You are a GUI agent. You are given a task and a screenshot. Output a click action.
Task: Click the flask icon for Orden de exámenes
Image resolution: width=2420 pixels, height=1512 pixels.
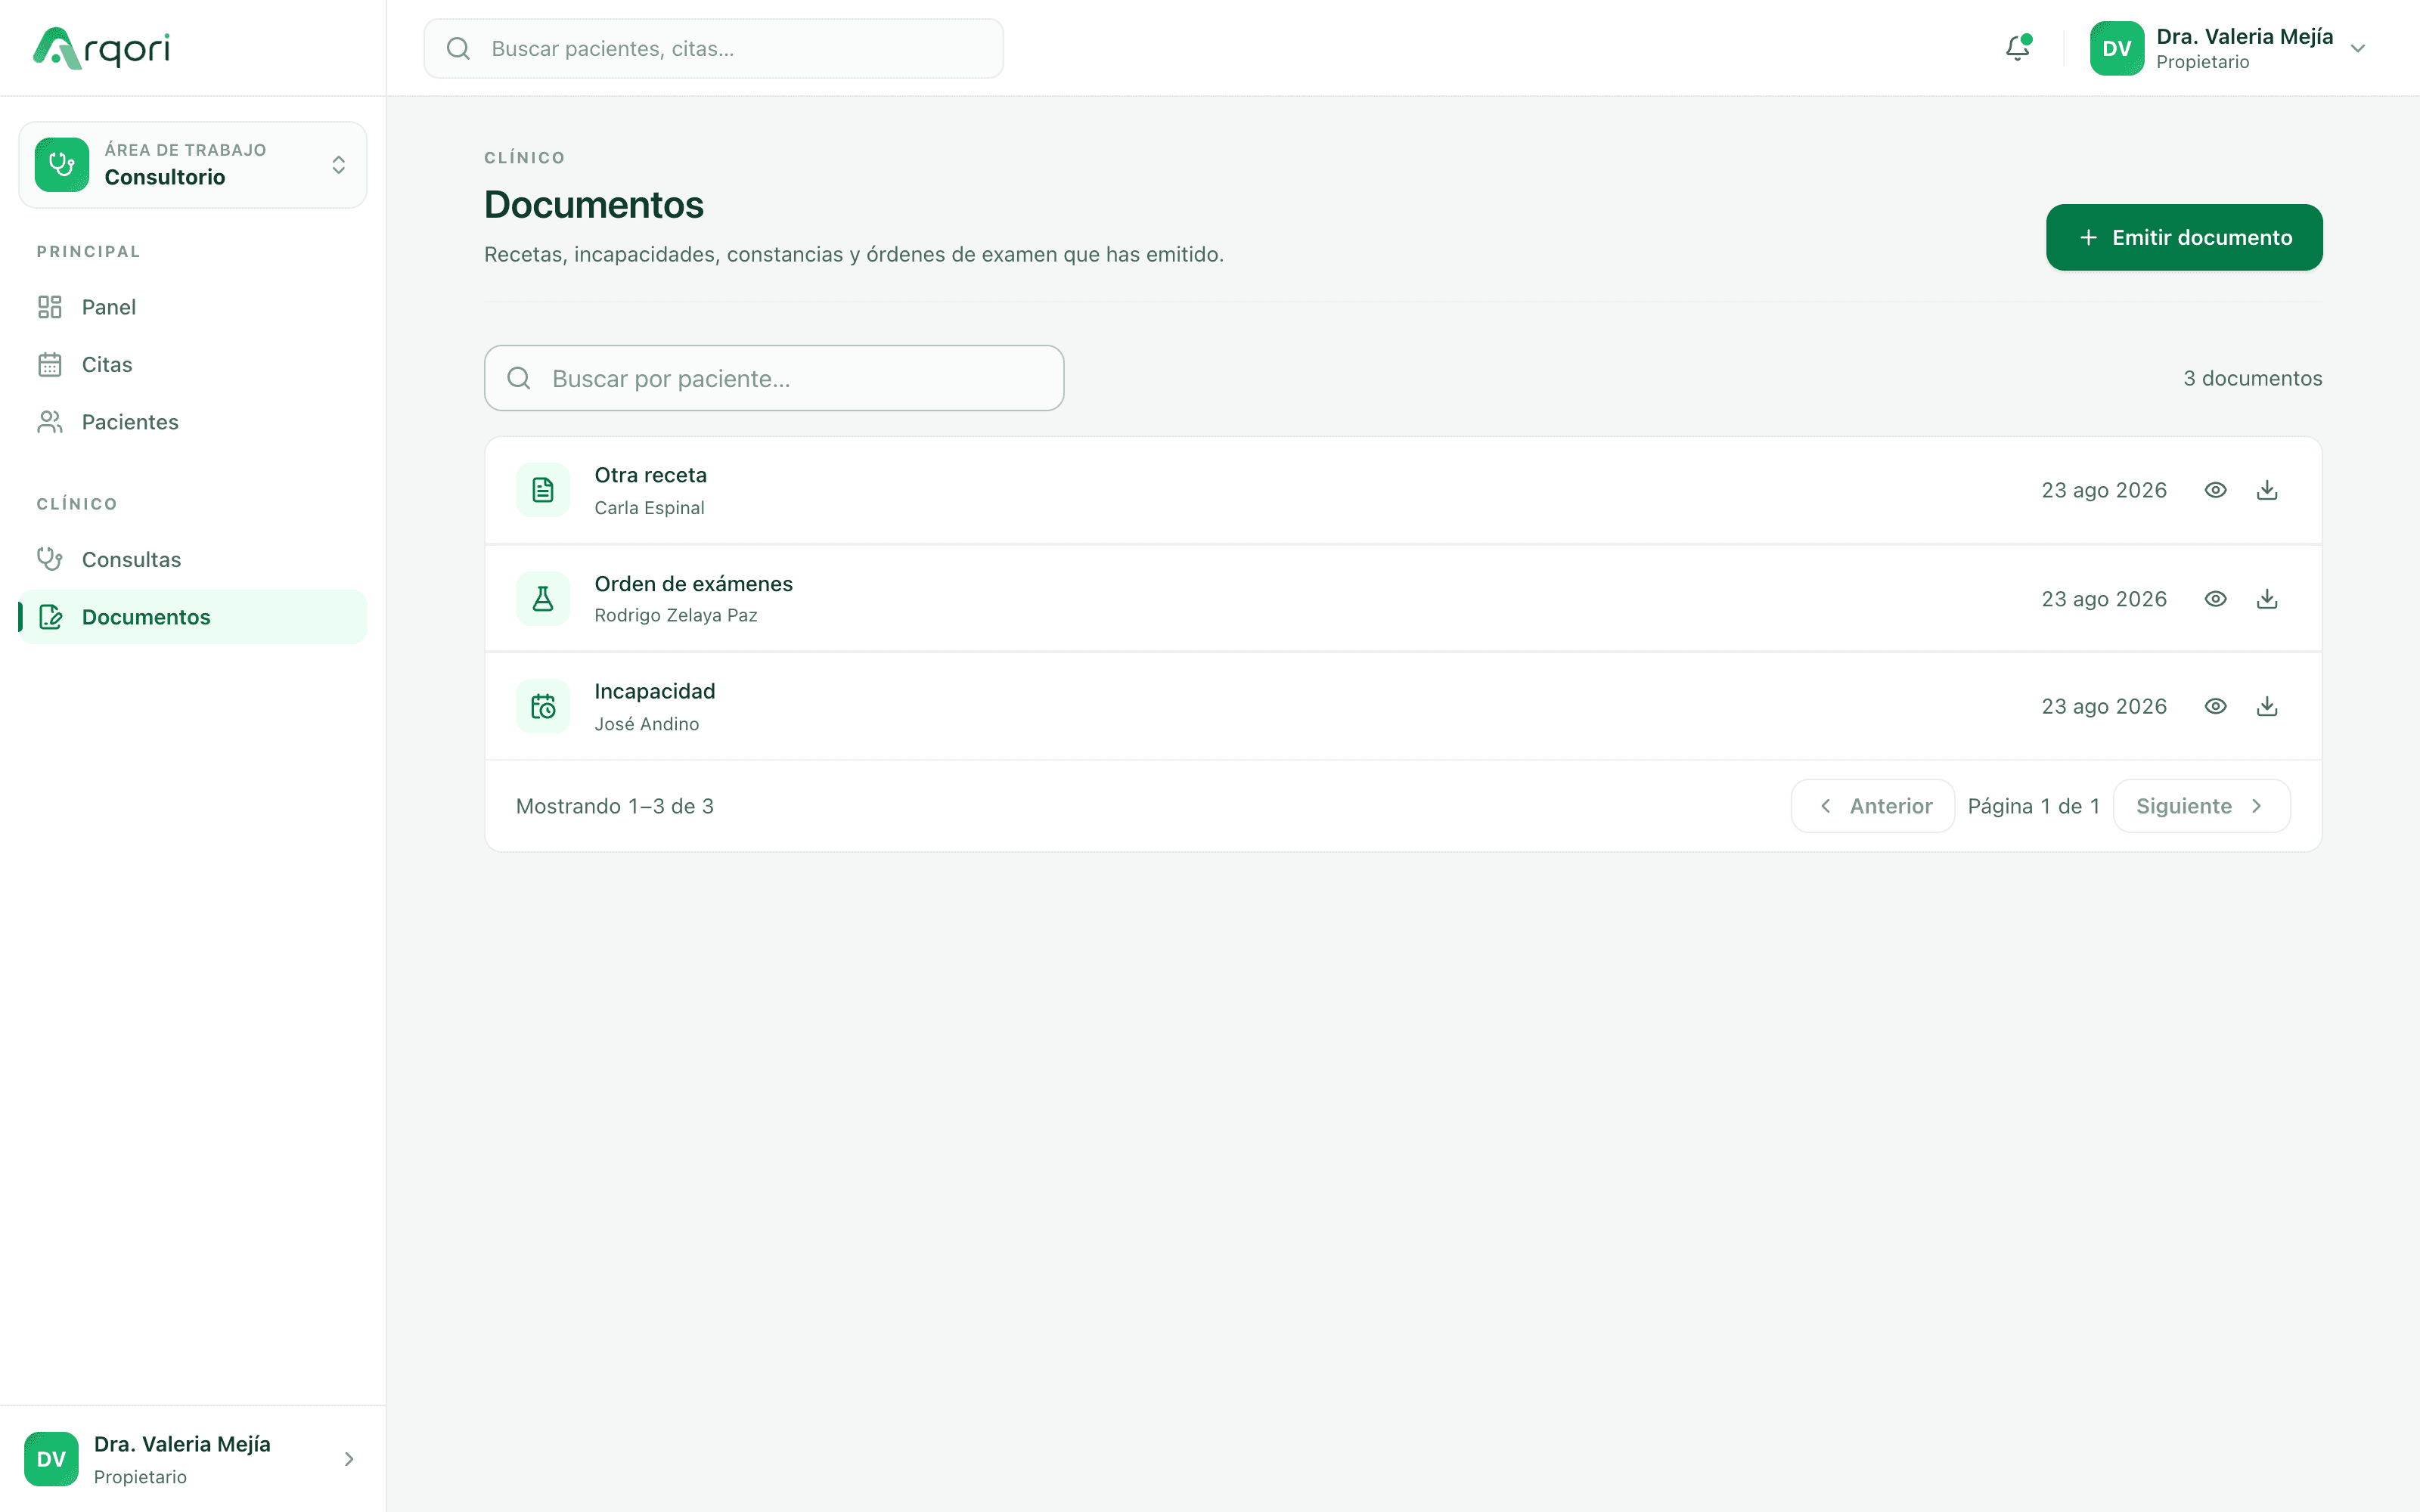pos(543,598)
